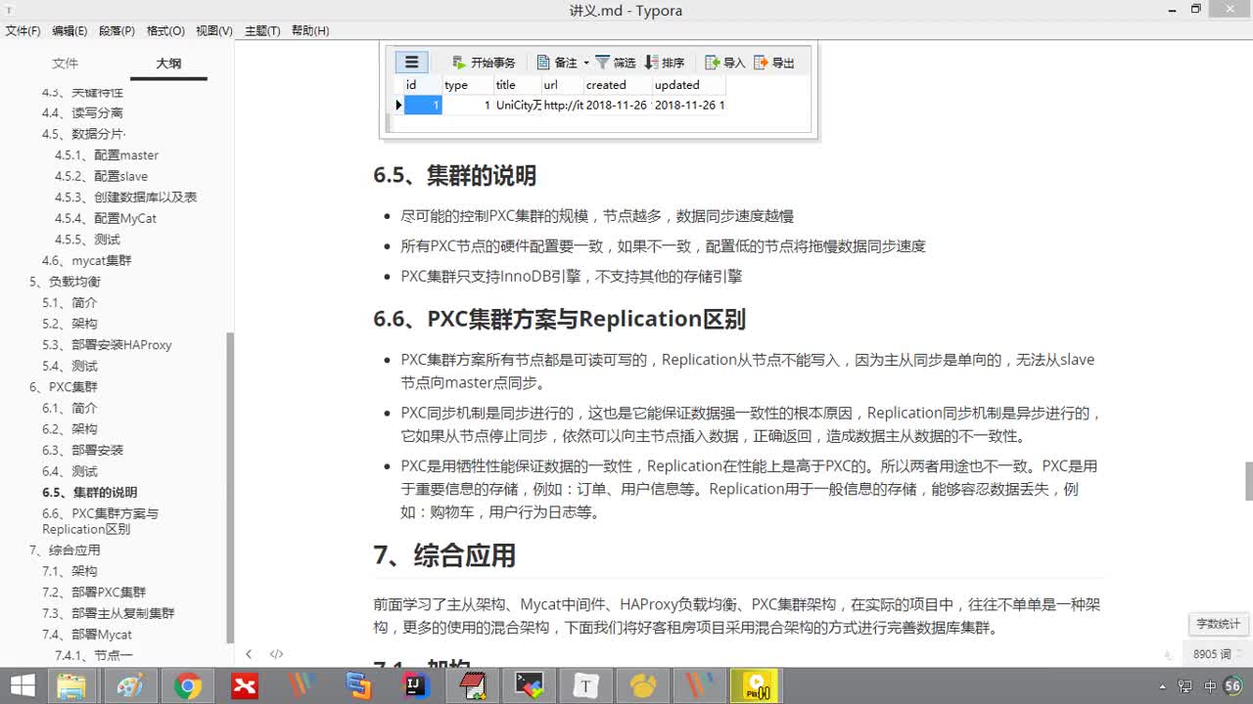Go to outline item 6.3、部署安装

tap(82, 450)
